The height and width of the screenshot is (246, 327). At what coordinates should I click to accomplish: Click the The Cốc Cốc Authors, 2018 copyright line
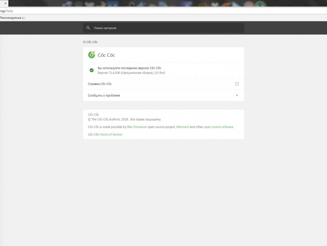[x=125, y=119]
